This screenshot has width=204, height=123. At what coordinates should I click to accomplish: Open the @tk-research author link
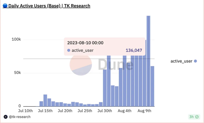[x=20, y=117]
